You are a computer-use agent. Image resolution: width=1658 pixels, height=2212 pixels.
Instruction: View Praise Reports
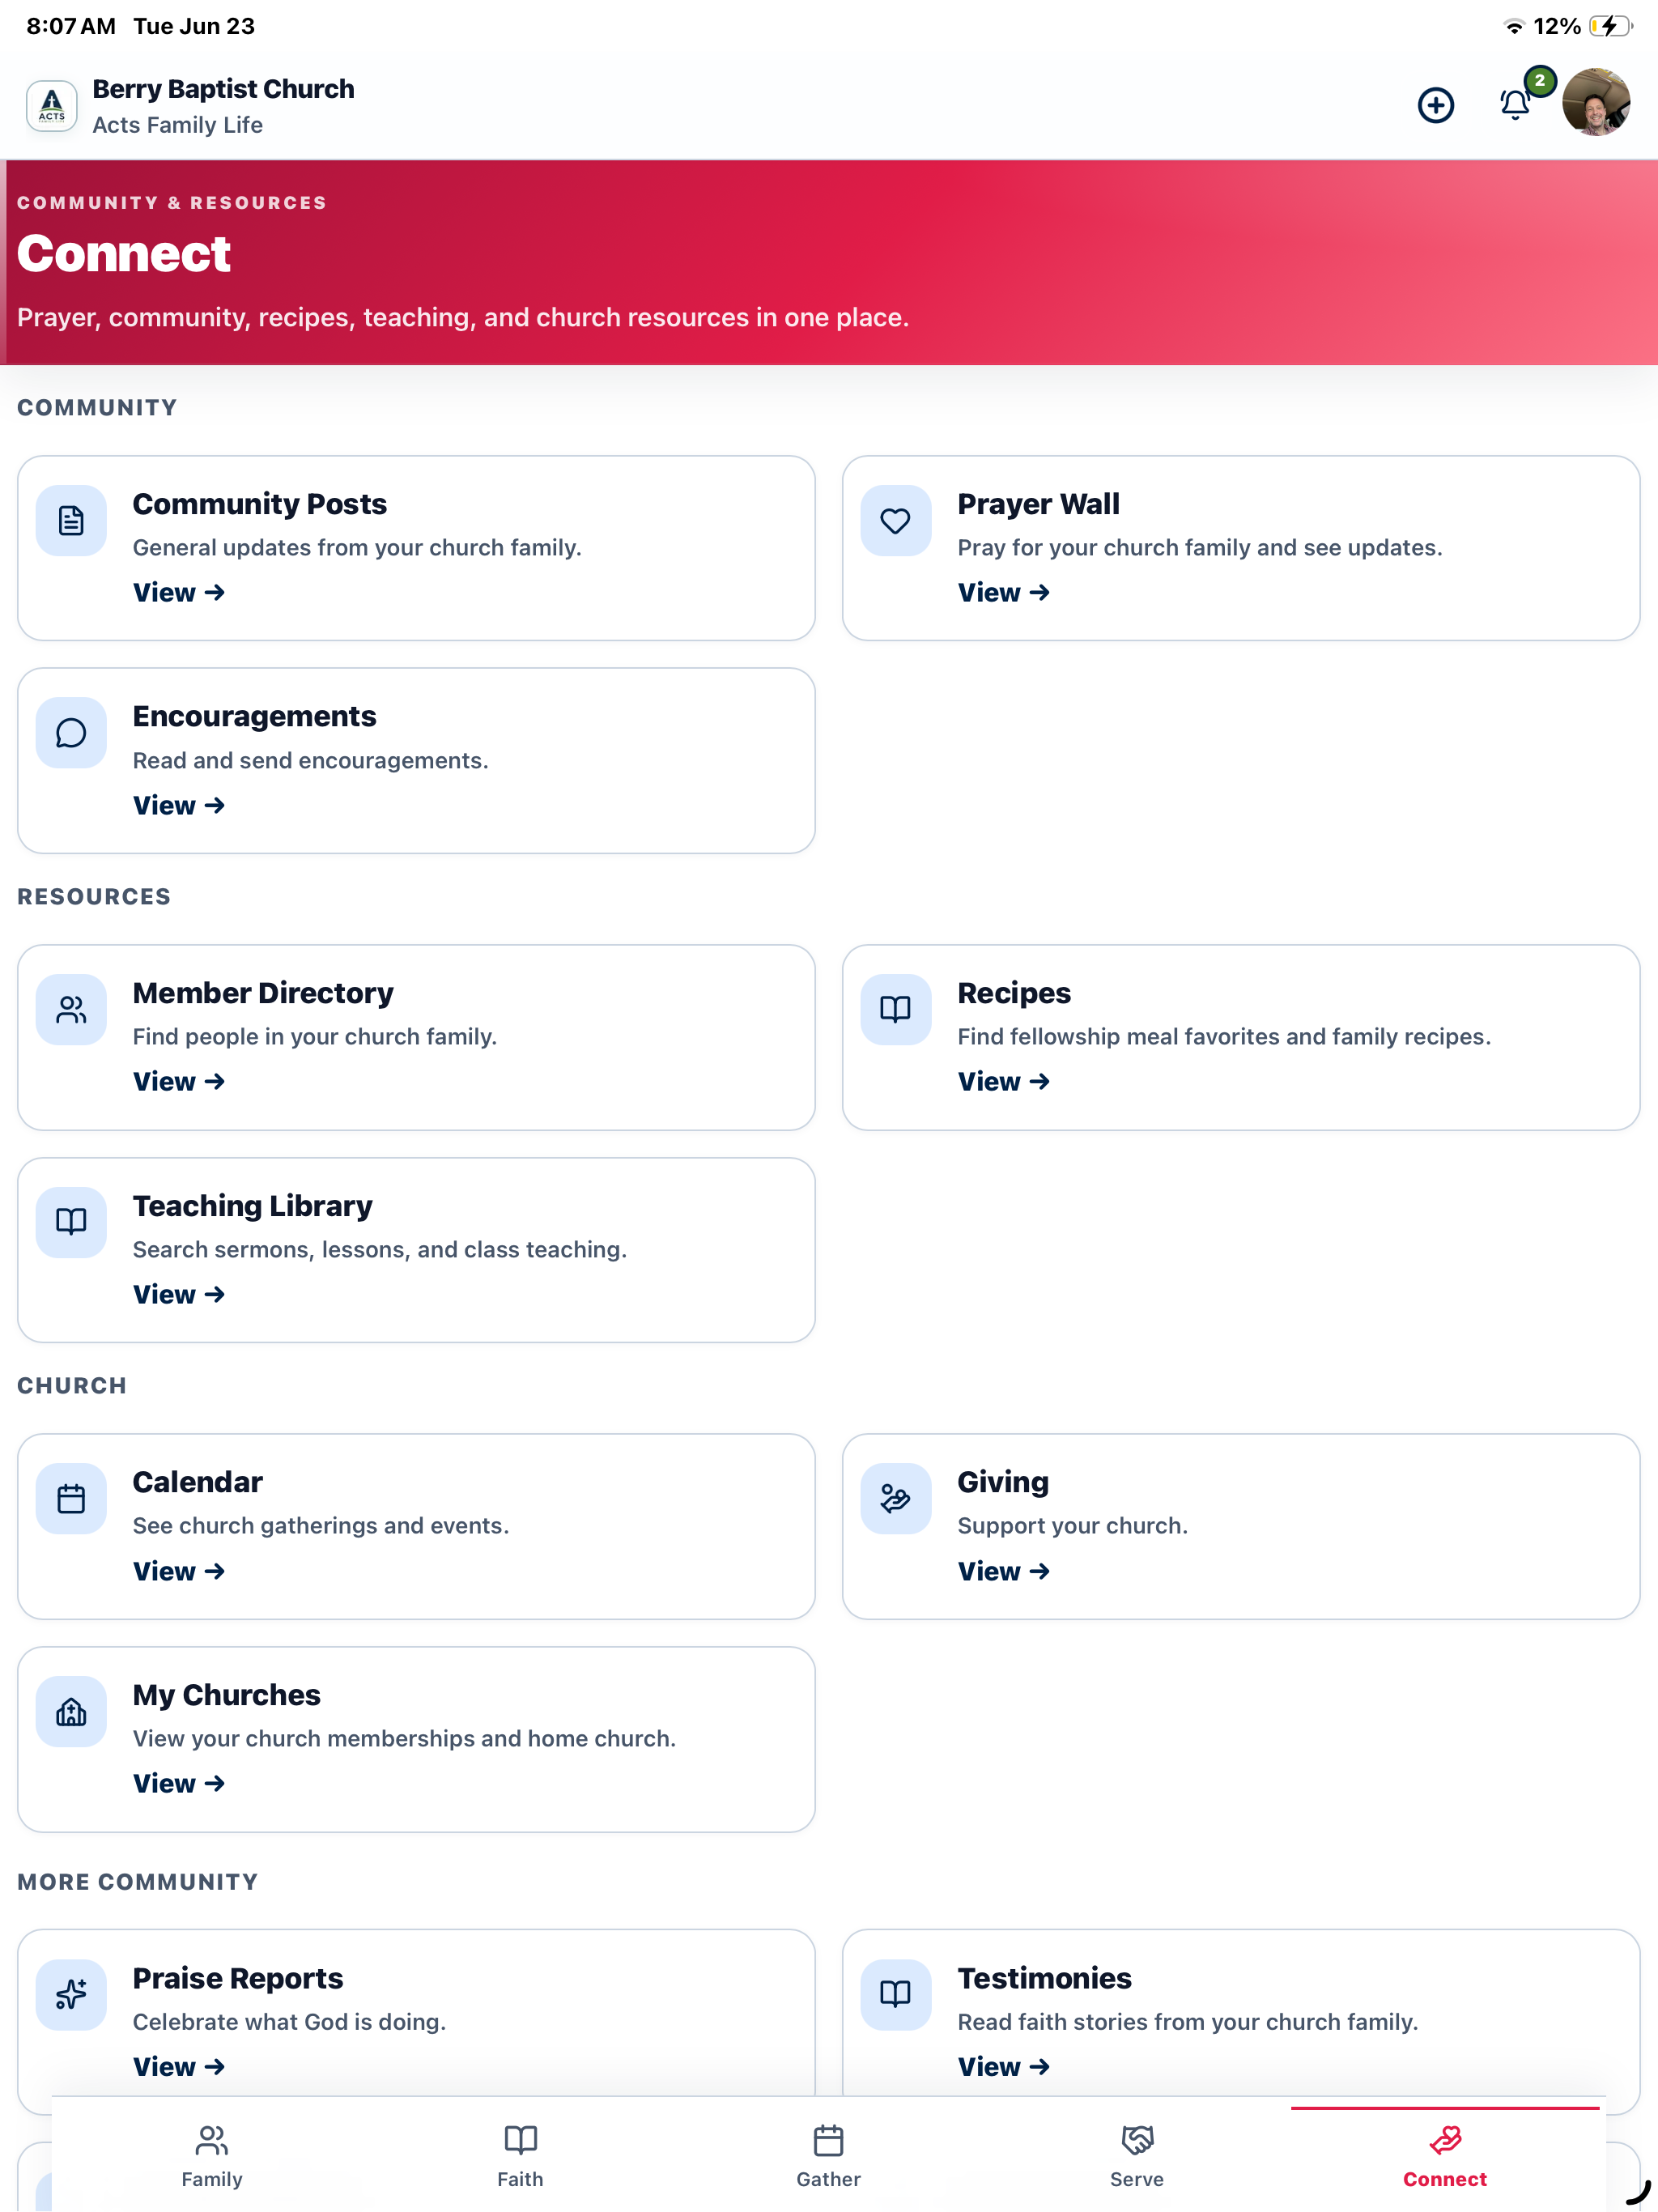click(179, 2066)
